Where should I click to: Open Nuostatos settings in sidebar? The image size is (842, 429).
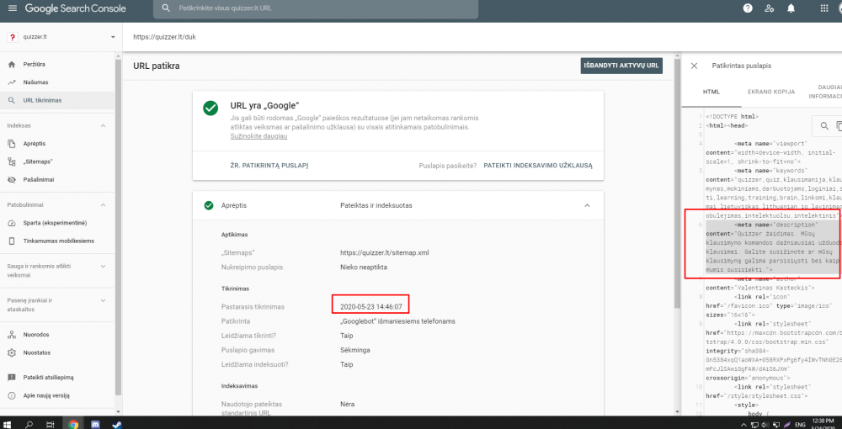pyautogui.click(x=36, y=352)
